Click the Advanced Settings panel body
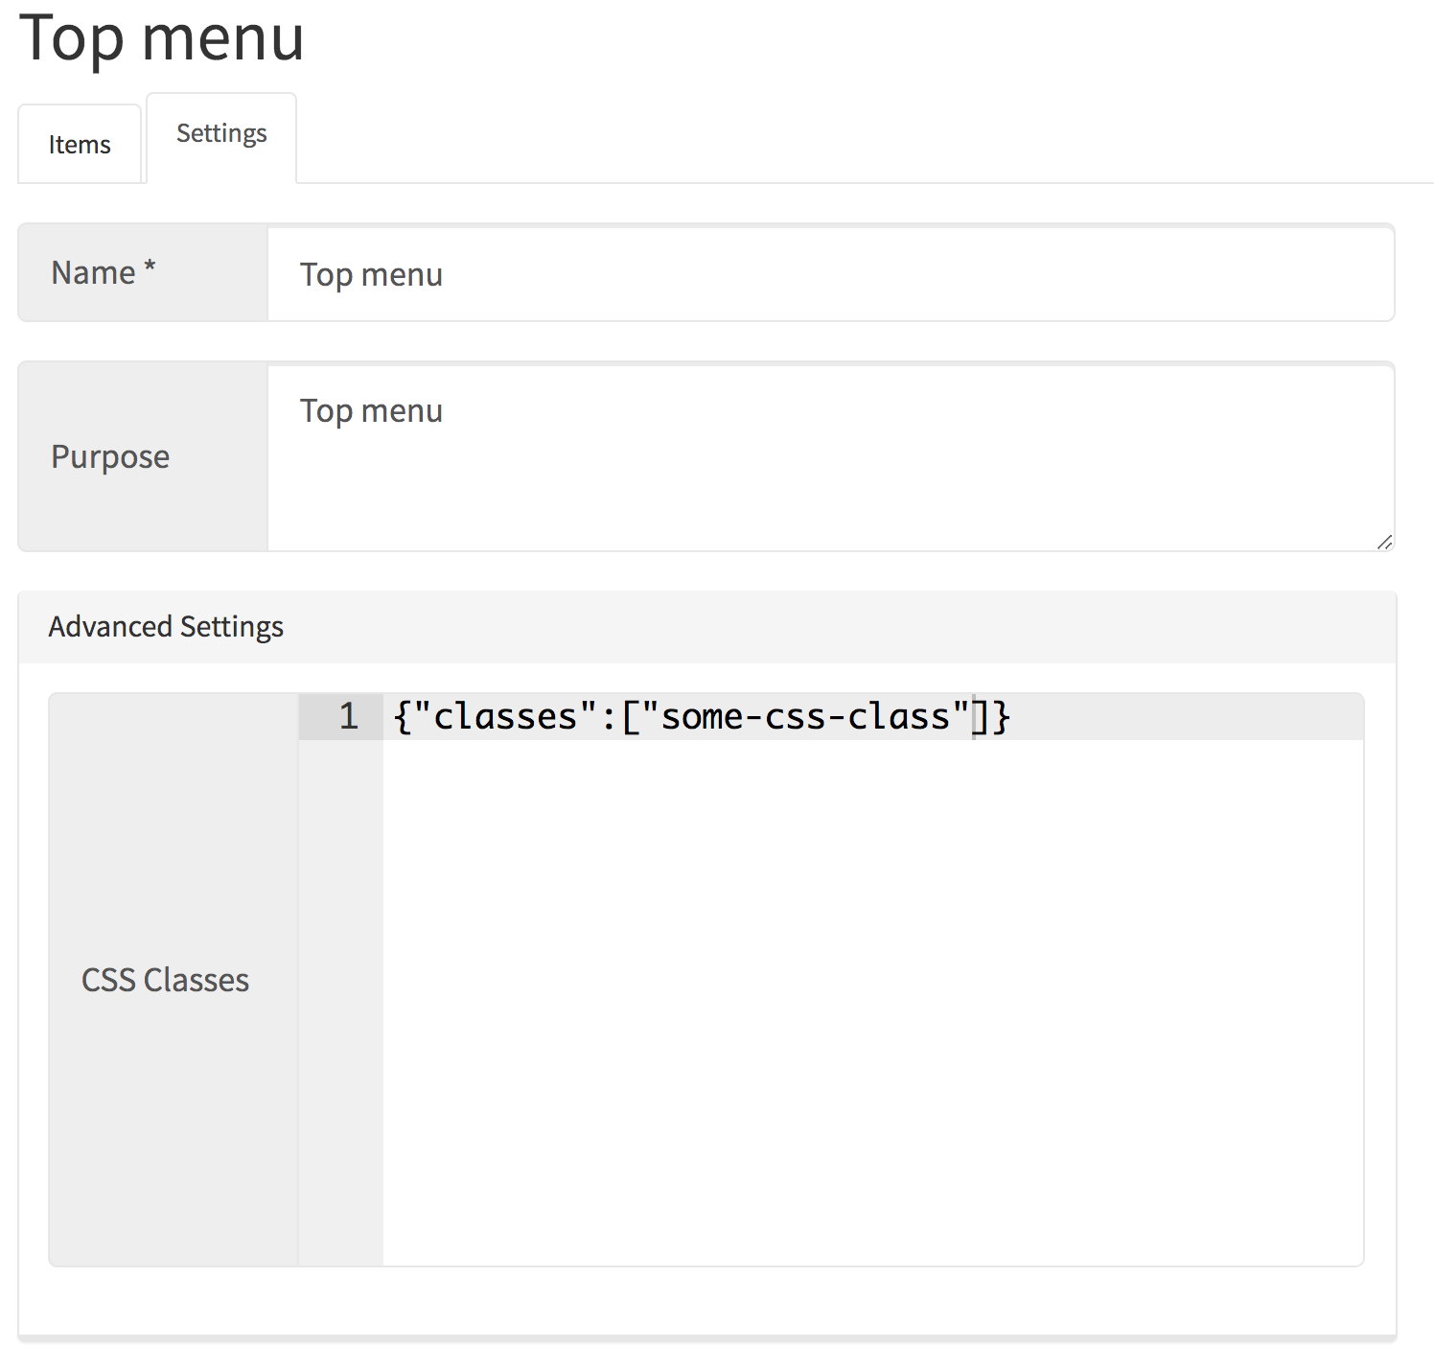The width and height of the screenshot is (1434, 1346). point(707,1299)
